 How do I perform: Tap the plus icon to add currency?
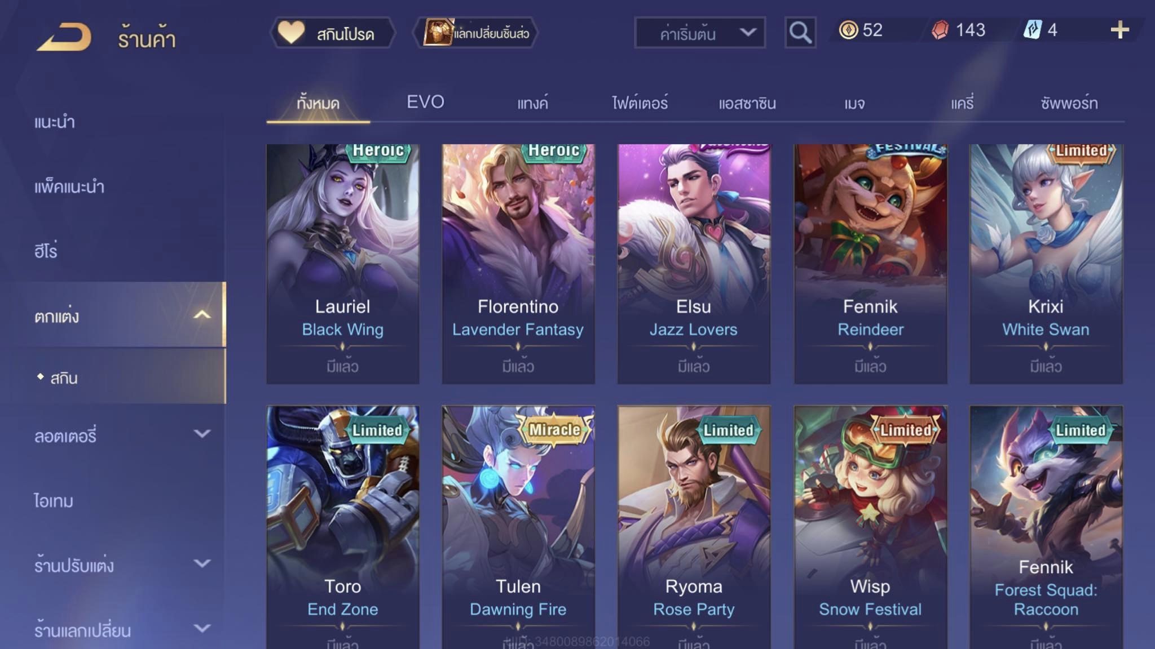point(1119,30)
